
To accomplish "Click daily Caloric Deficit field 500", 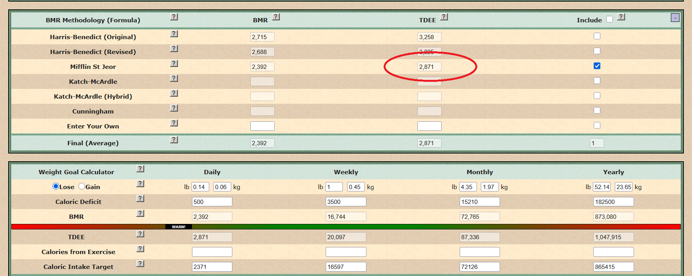I will pos(212,202).
